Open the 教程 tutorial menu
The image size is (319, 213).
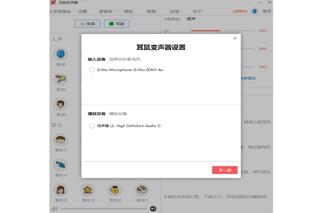[x=152, y=11]
